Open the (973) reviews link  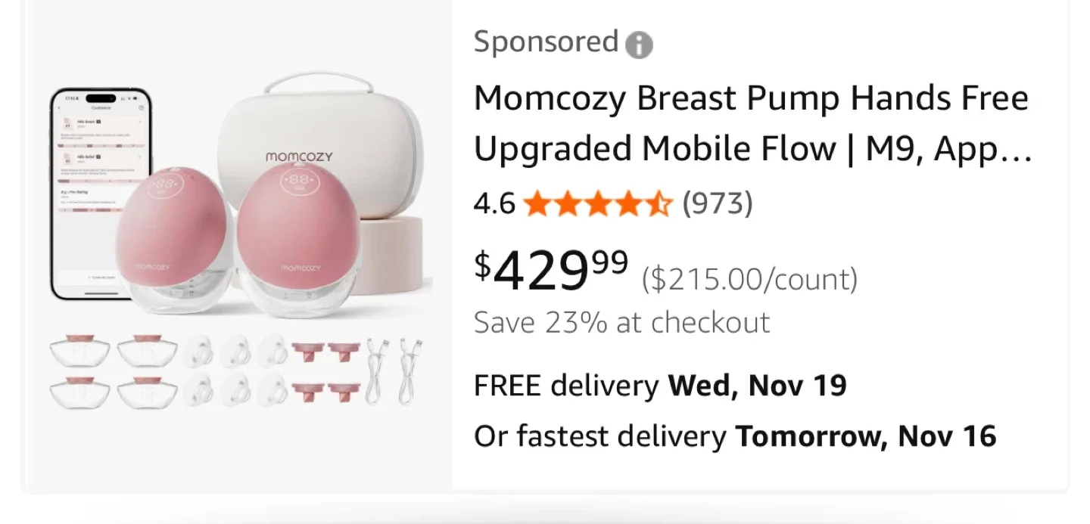pyautogui.click(x=718, y=203)
